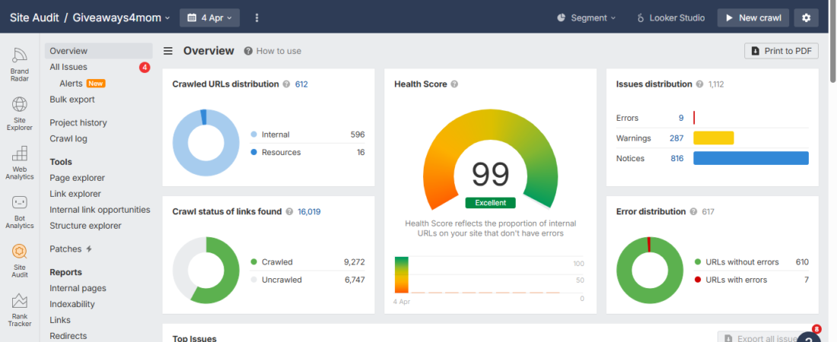The height and width of the screenshot is (342, 837).
Task: Click the red Errors bar
Action: click(694, 118)
